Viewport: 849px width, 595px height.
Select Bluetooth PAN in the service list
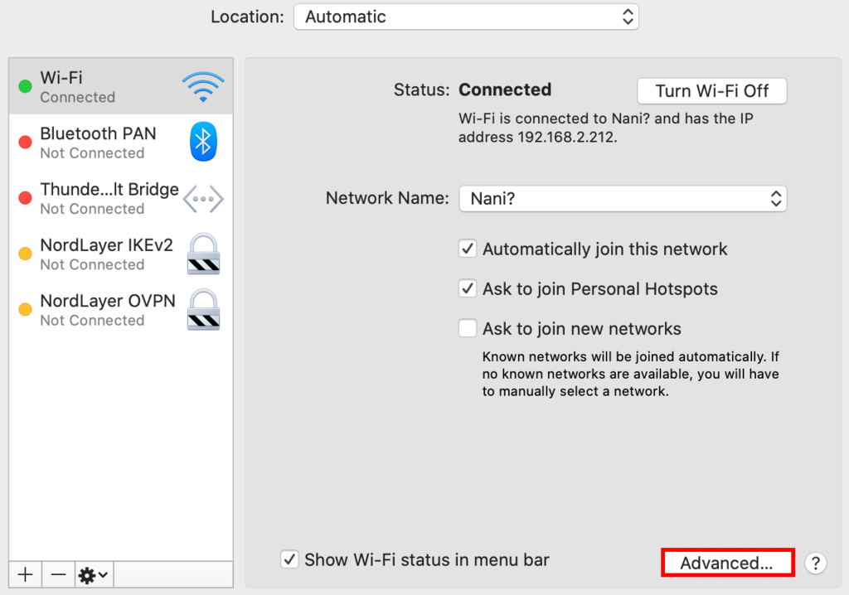tap(98, 142)
